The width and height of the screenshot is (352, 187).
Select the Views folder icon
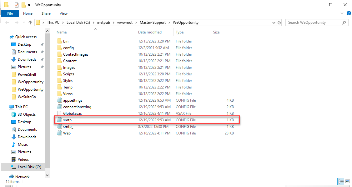[59, 93]
